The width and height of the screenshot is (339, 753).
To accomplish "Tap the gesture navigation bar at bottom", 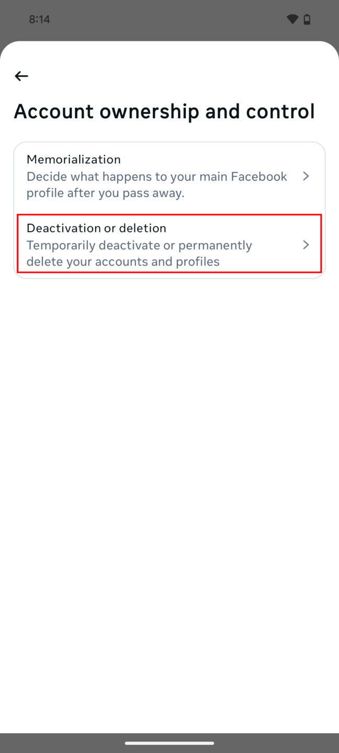I will (169, 741).
